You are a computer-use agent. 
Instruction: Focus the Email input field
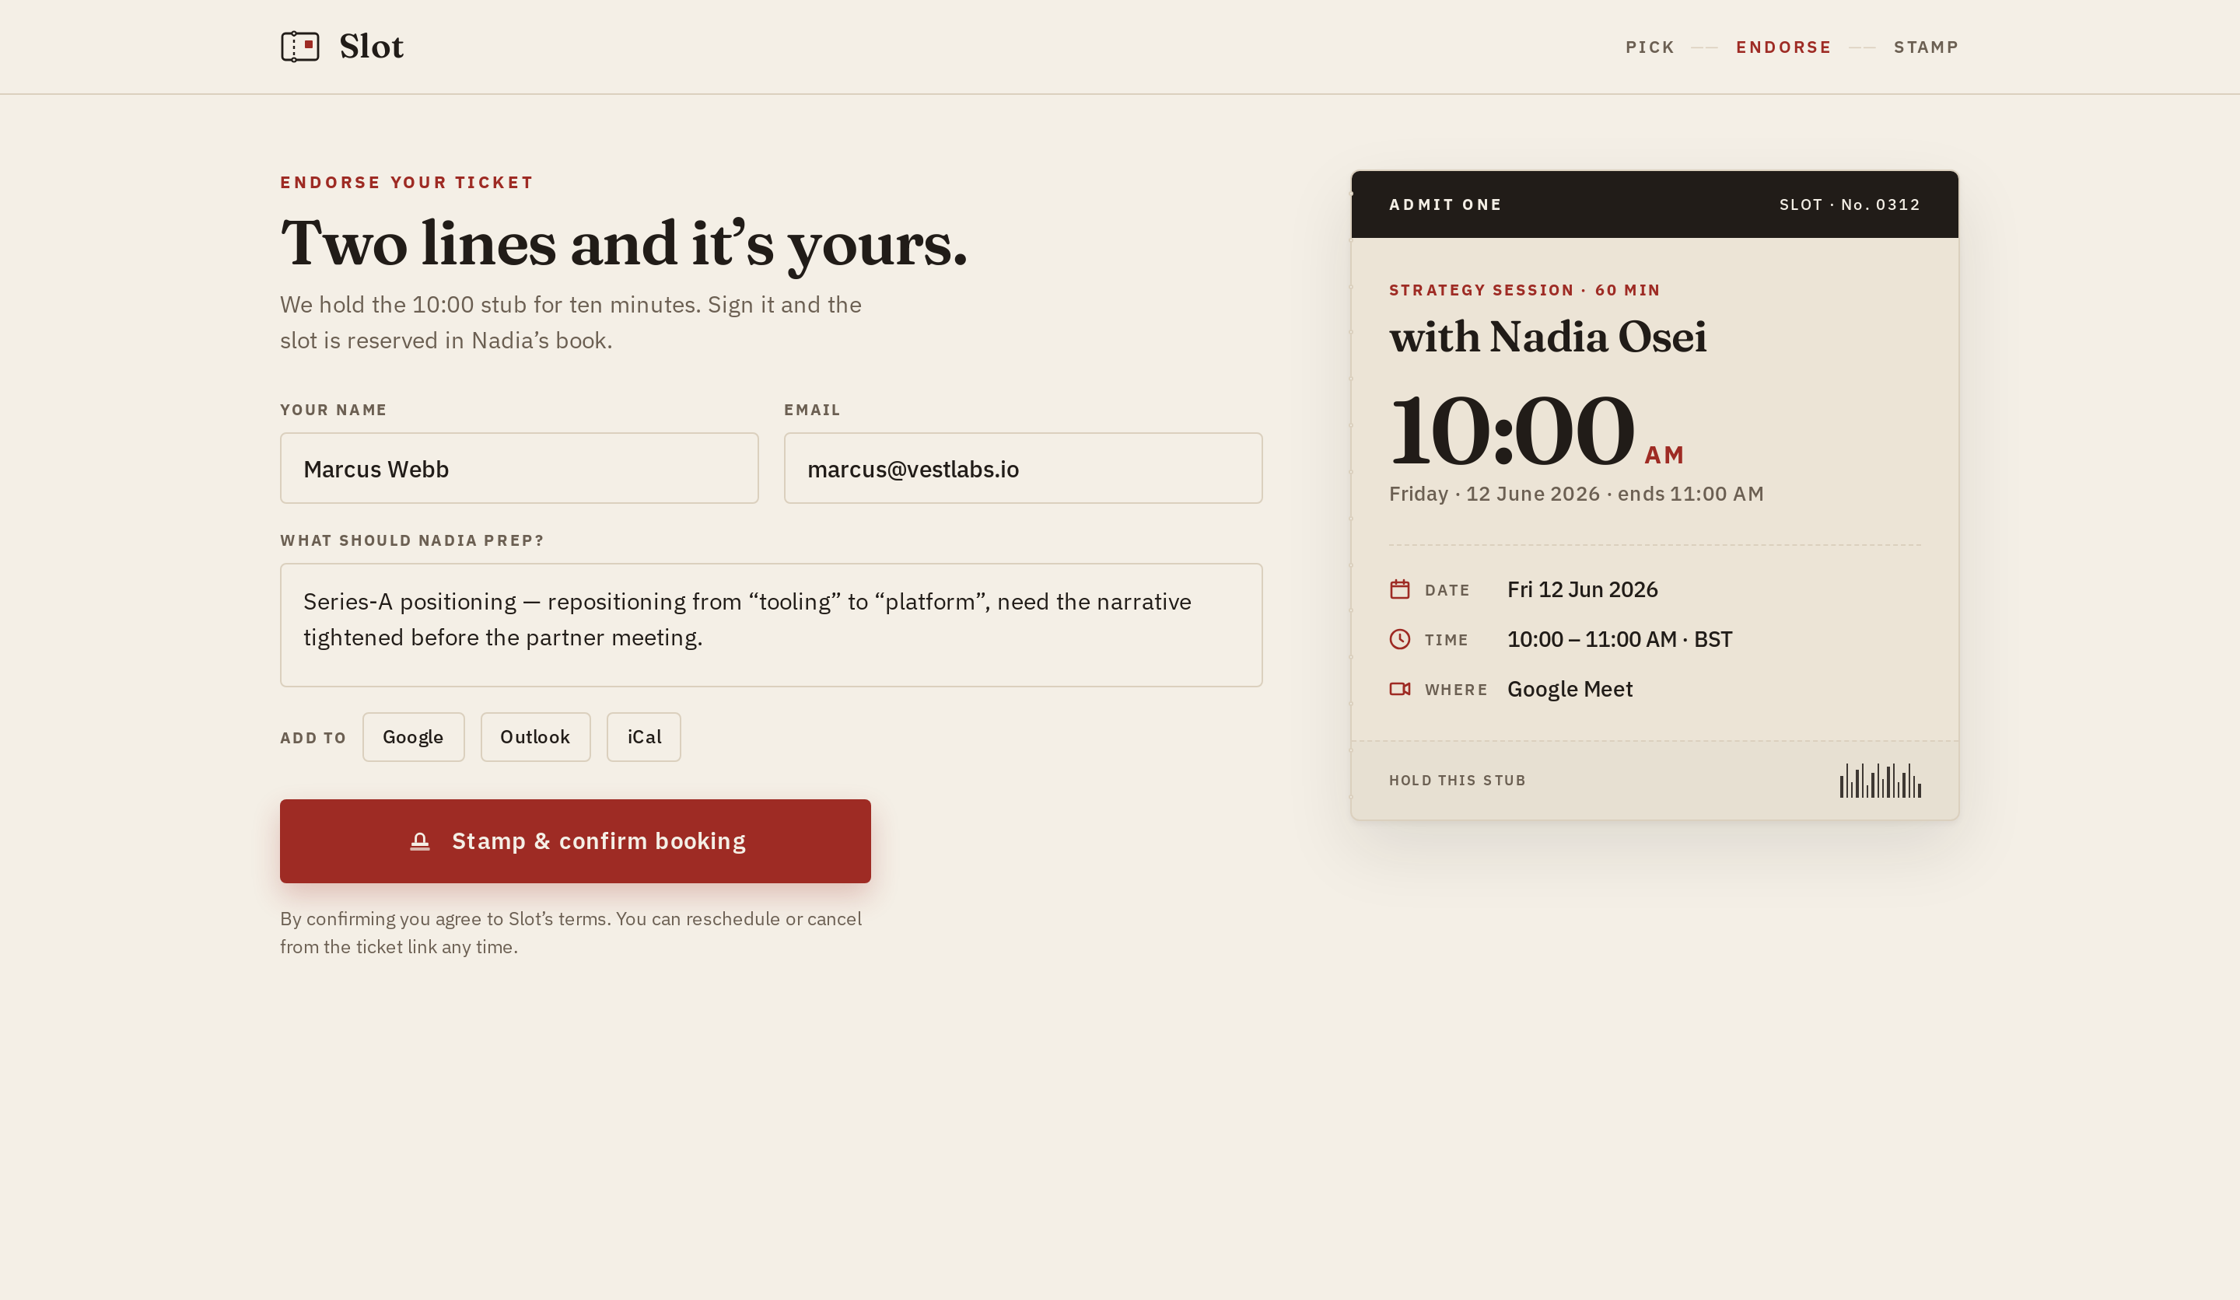pyautogui.click(x=1023, y=468)
